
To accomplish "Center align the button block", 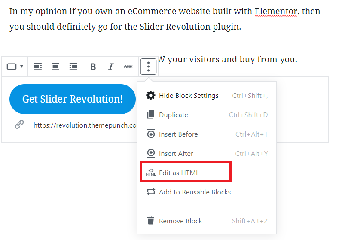I will pos(55,67).
